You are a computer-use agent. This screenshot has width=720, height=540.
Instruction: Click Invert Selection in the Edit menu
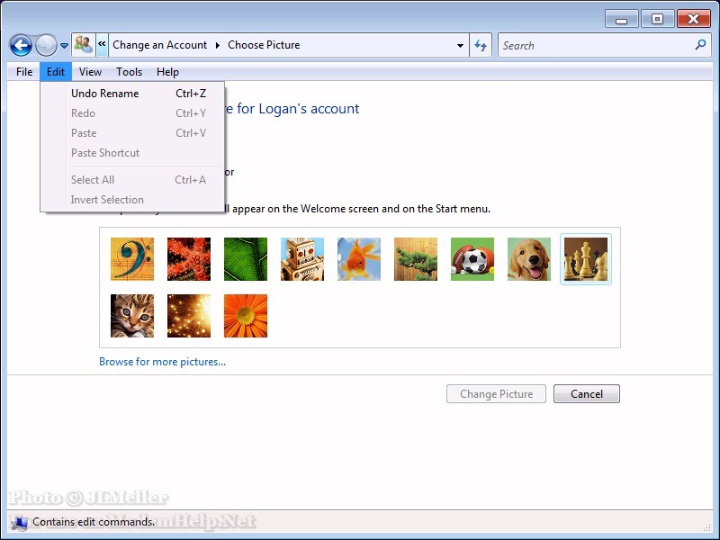coord(132,200)
